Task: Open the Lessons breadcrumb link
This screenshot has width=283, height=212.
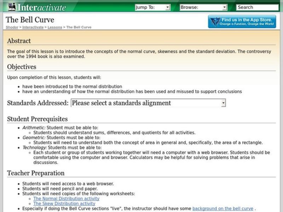Action: pos(55,27)
